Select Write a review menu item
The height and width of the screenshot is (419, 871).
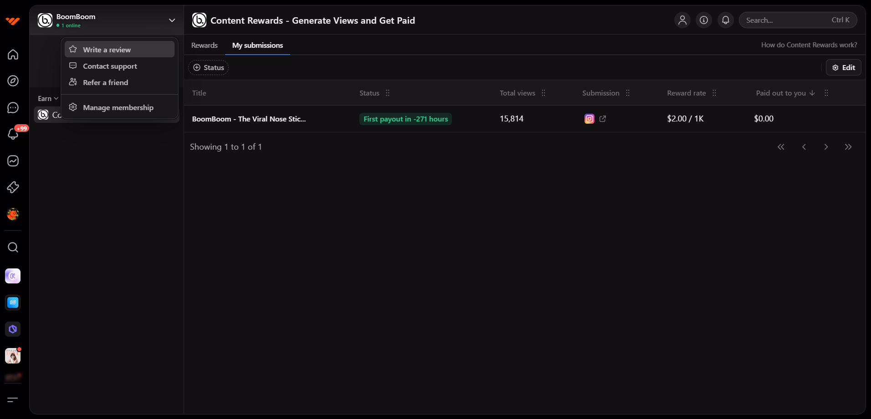tap(119, 50)
